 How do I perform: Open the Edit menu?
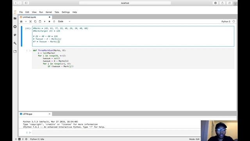(27, 12)
